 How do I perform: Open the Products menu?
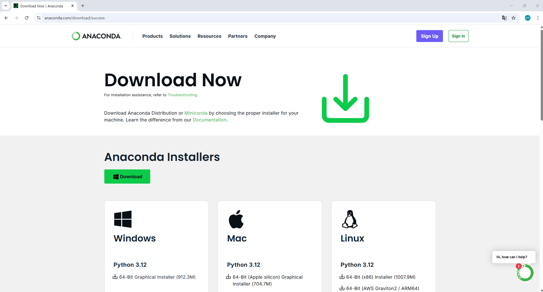click(x=152, y=36)
